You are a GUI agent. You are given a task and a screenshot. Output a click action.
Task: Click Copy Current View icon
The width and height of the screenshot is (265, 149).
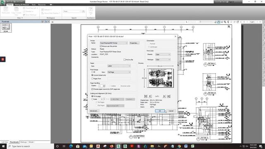point(16,11)
